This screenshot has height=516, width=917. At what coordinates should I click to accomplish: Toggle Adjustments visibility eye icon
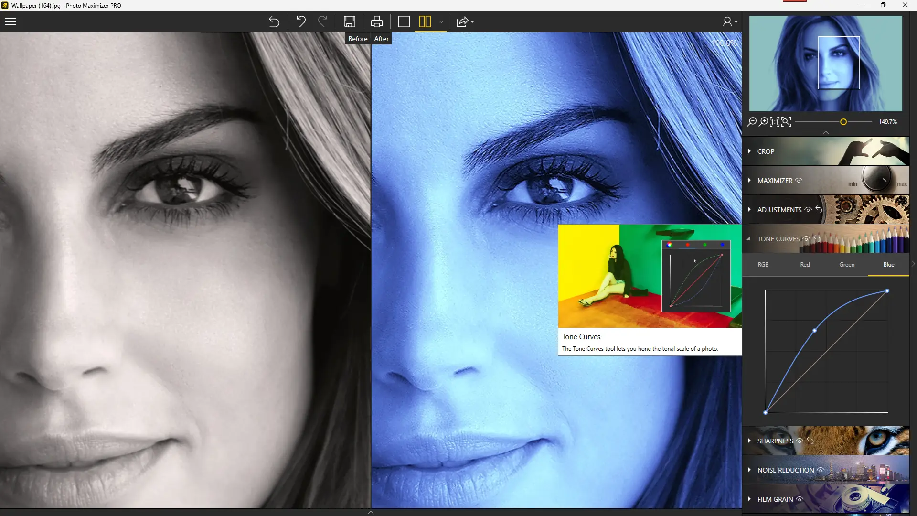808,210
